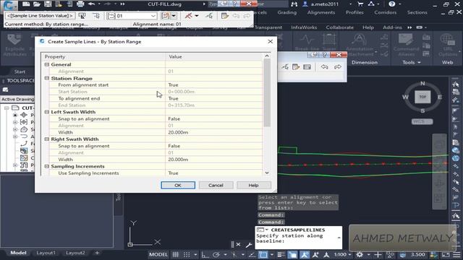The width and height of the screenshot is (463, 260).
Task: Collapse the Sampling Increments section
Action: [46, 166]
